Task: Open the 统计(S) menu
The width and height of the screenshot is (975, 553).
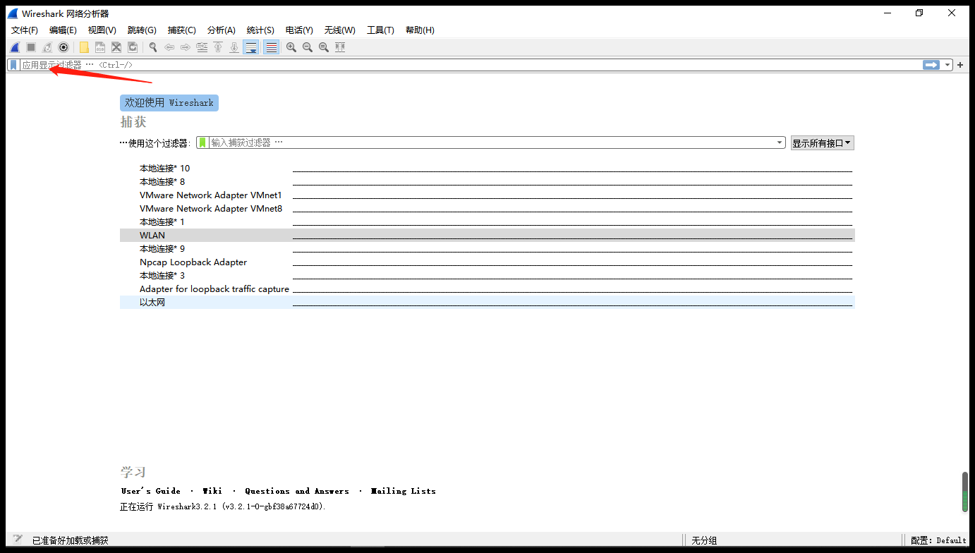Action: [x=260, y=30]
